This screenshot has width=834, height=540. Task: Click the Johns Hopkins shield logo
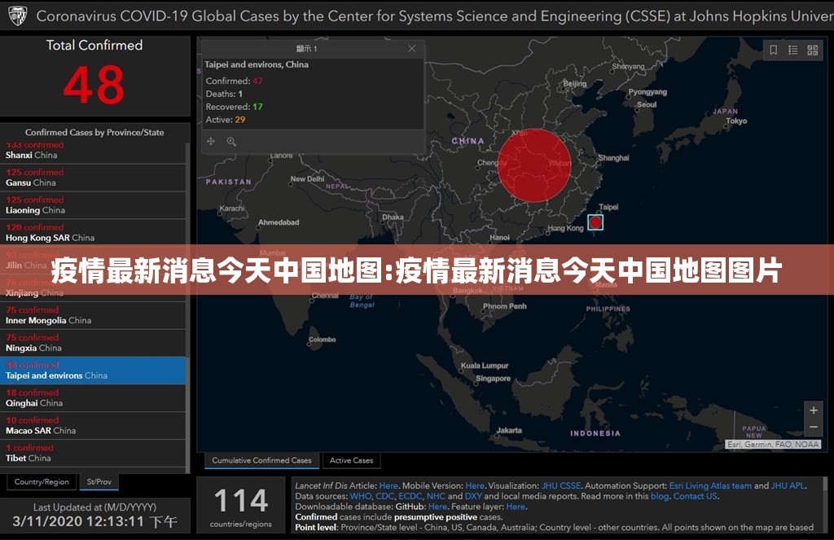click(17, 15)
